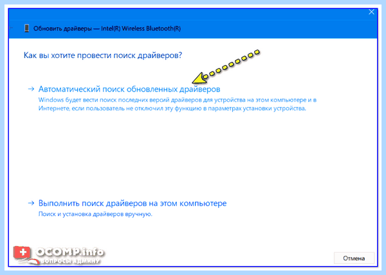The image size is (386, 275).
Task: Click the back arrow in title bar
Action: [12, 28]
